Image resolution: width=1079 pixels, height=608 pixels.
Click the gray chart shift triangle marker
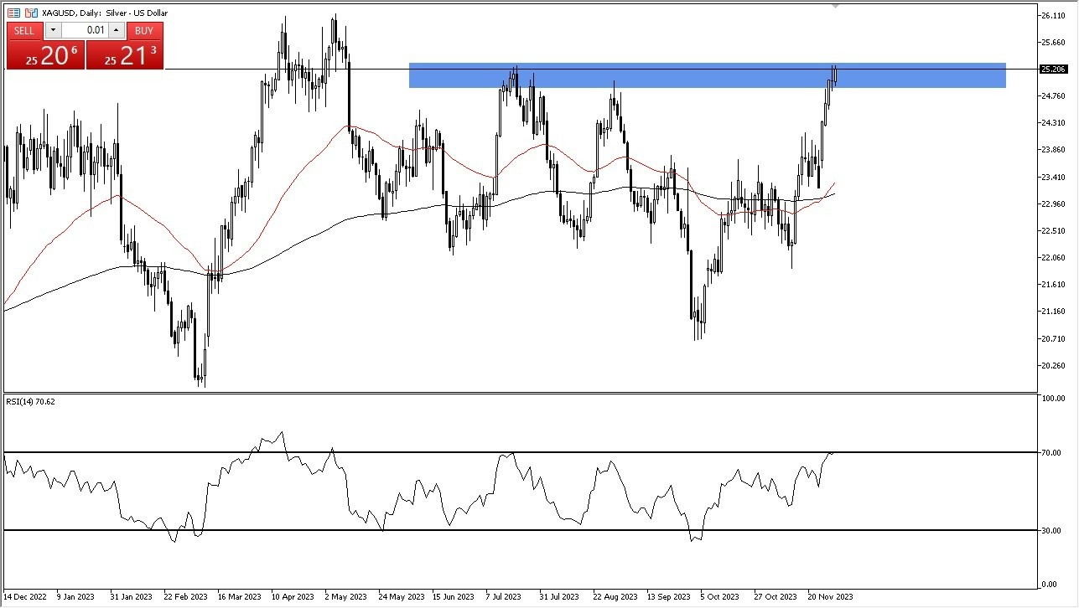(835, 6)
